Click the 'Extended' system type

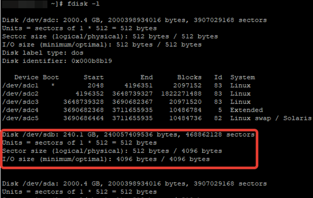click(x=247, y=110)
